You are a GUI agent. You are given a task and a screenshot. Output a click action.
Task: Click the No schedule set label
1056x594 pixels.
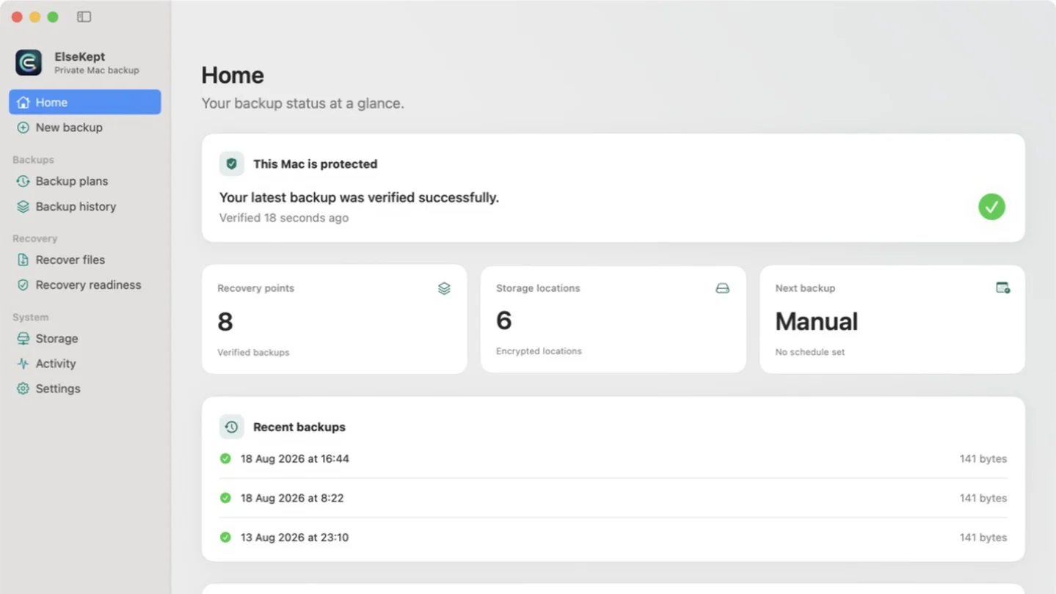point(810,352)
